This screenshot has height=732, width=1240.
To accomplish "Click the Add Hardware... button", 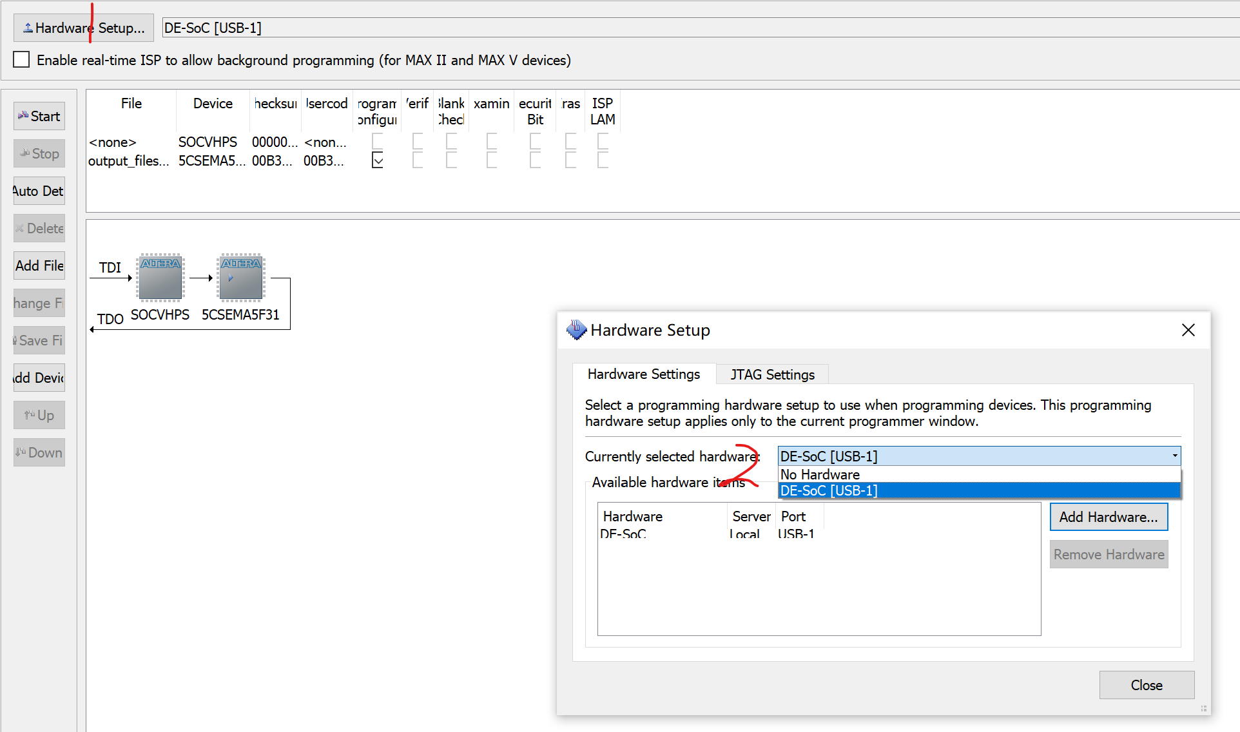I will [1109, 517].
